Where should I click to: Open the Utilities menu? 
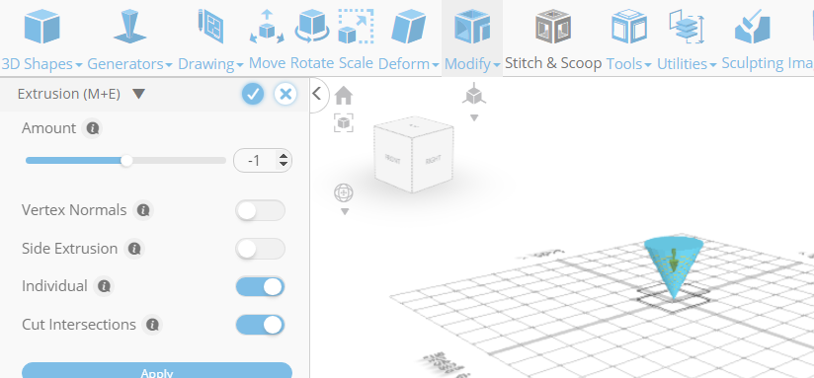point(687,64)
